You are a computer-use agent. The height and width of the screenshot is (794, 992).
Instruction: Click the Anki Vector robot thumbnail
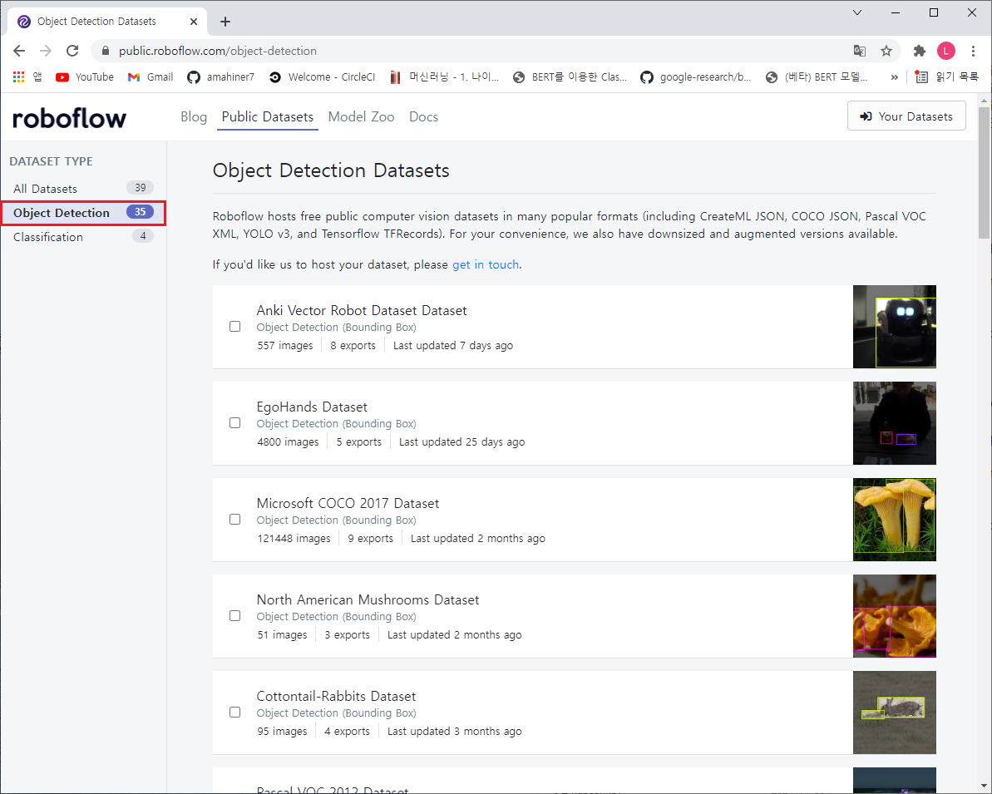(x=894, y=327)
